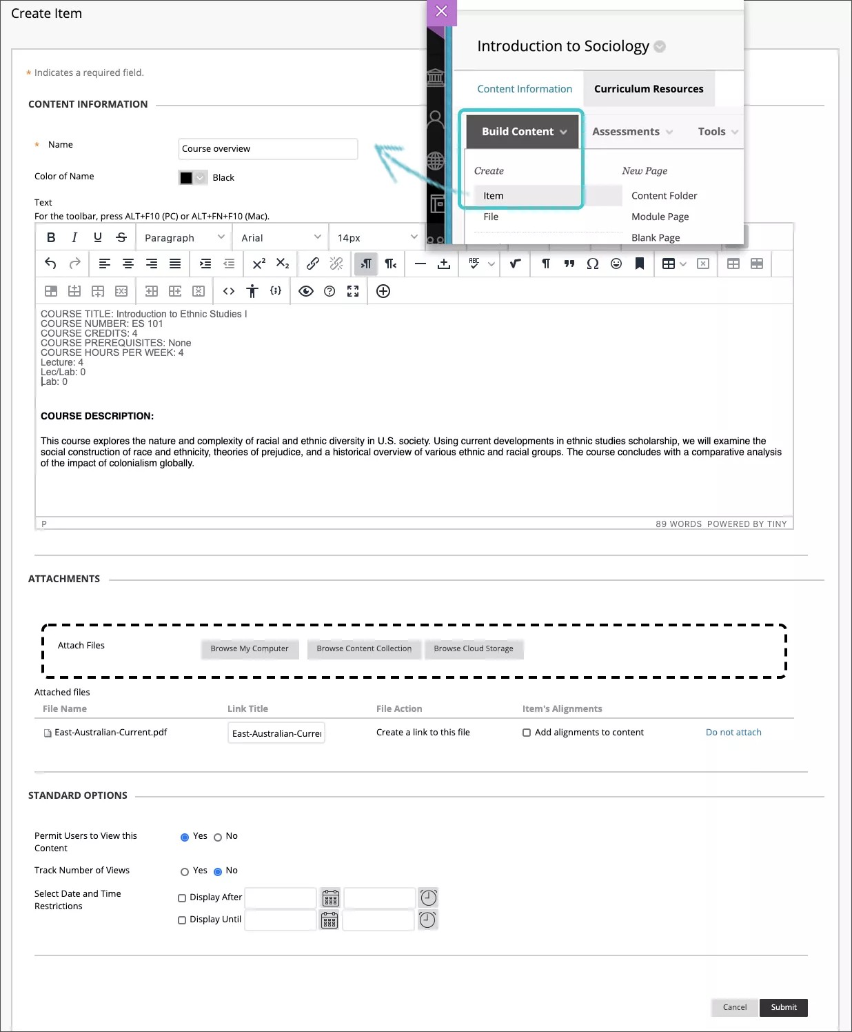Open the source code view icon
Viewport: 852px width, 1032px height.
(228, 290)
